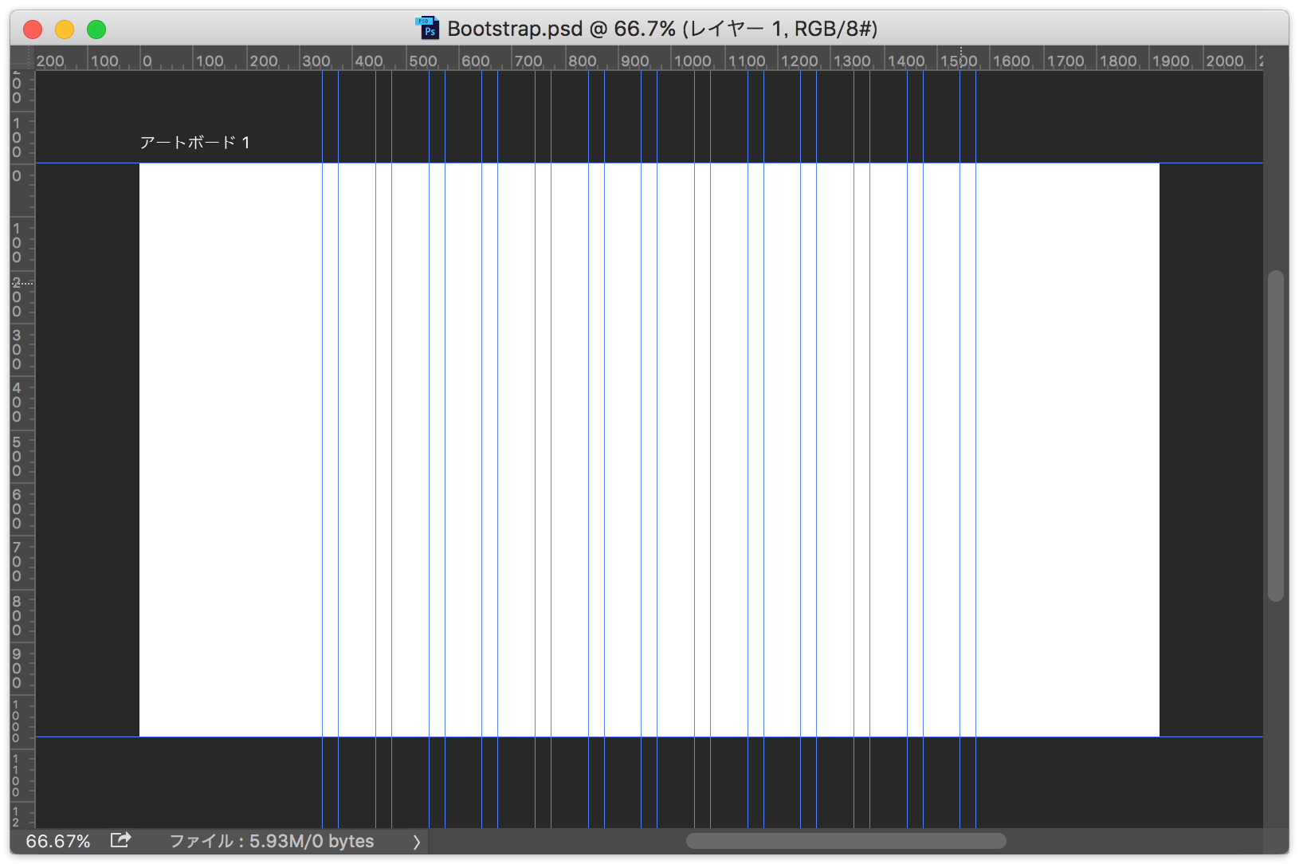Screen dimensions: 1299x864
Task: Maximize window using green button
Action: [96, 29]
